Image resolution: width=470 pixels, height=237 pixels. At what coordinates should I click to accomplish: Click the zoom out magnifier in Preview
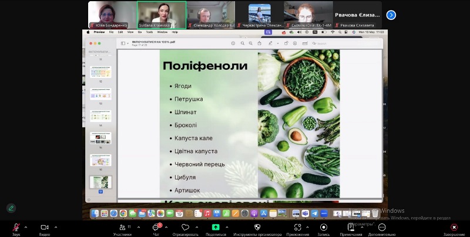[x=242, y=43]
